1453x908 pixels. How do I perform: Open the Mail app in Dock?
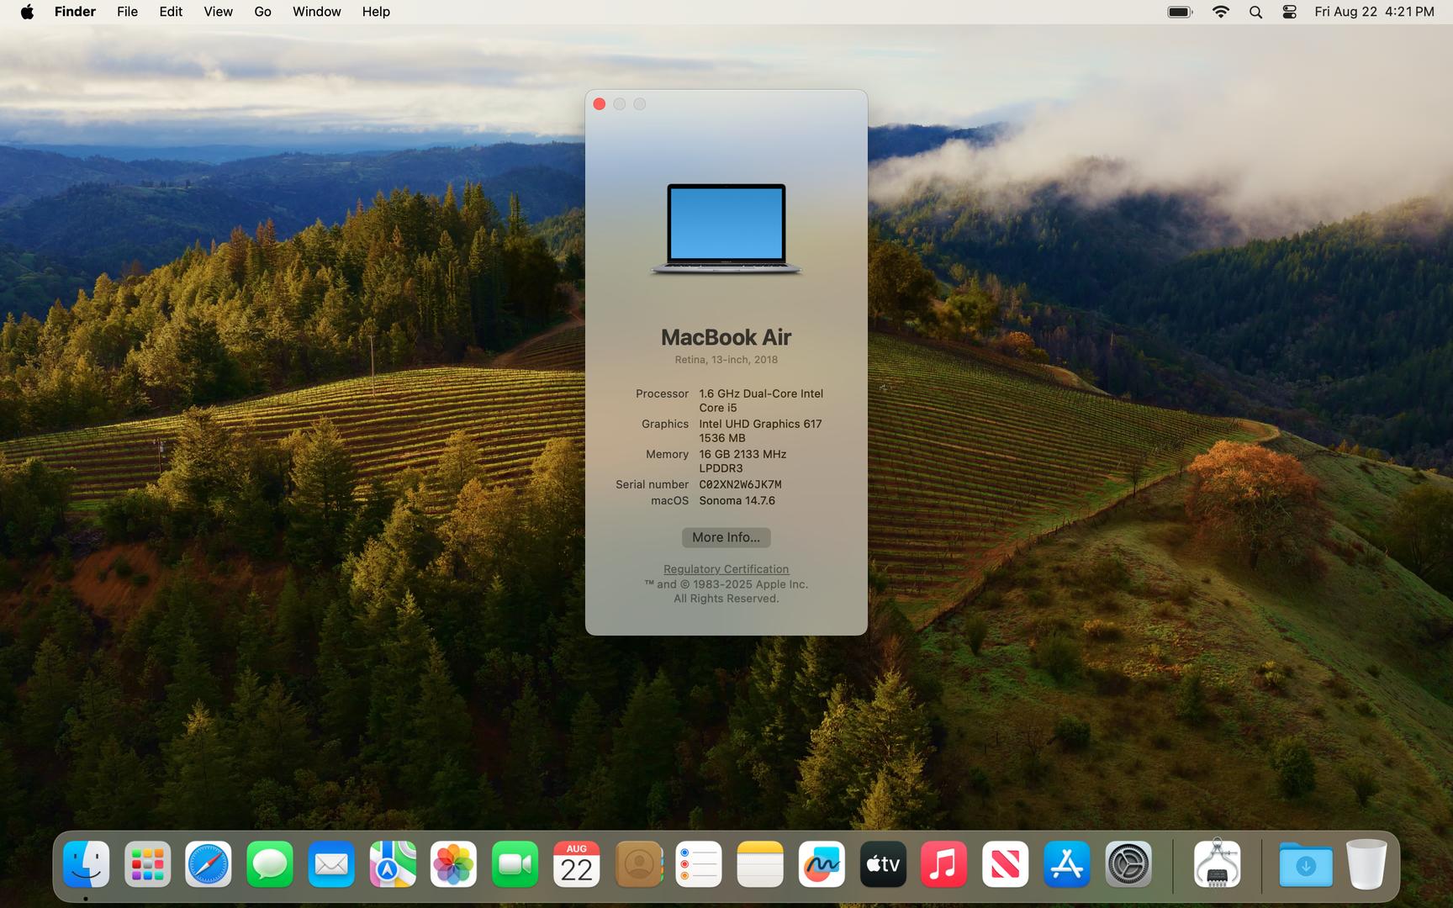coord(331,863)
